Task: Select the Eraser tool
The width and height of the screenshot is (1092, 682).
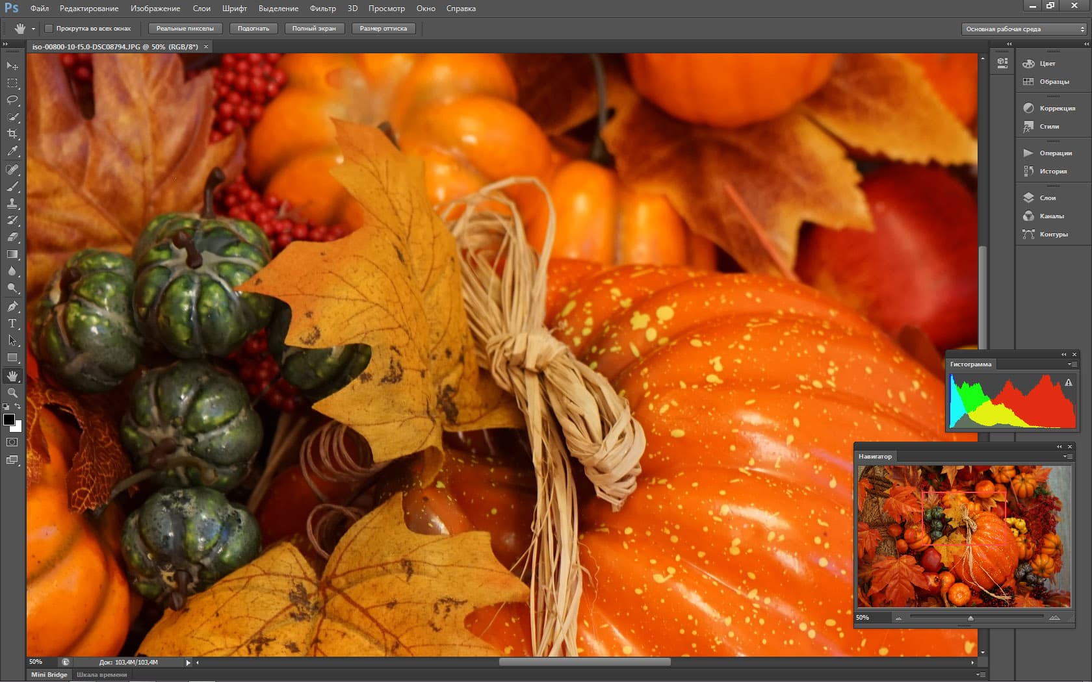Action: pyautogui.click(x=12, y=237)
